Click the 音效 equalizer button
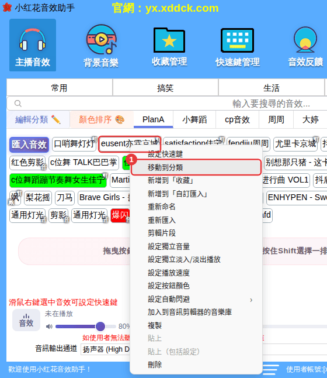The image size is (327, 378). (x=26, y=320)
